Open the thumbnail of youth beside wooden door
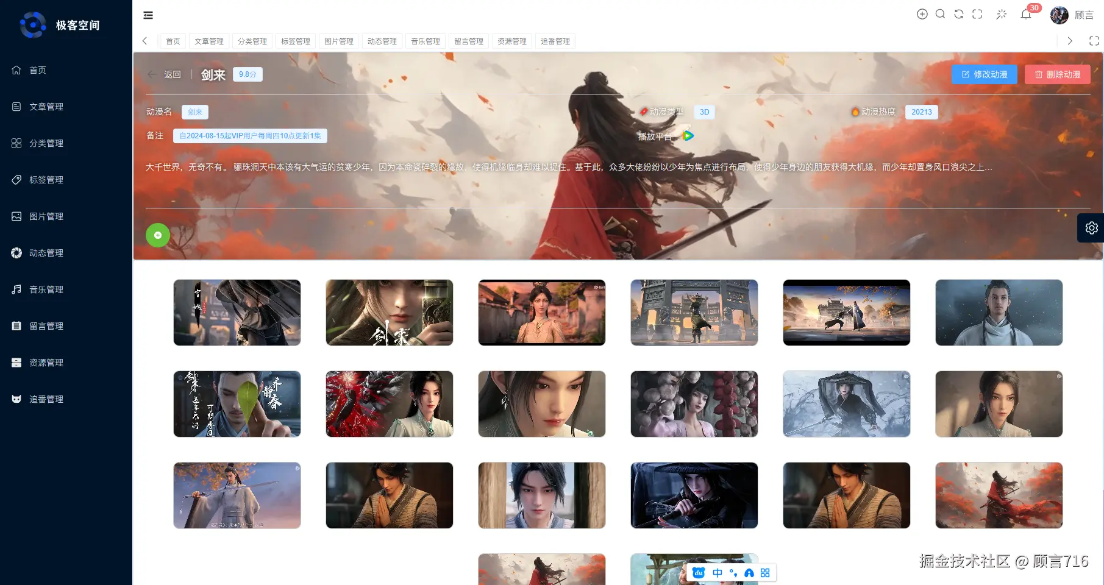 coord(542,495)
